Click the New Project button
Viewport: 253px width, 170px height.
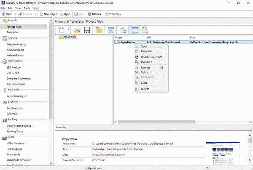[x=48, y=14]
